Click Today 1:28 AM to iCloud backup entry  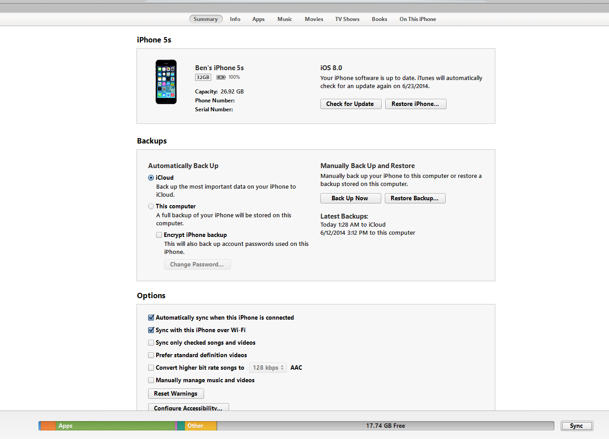click(353, 224)
